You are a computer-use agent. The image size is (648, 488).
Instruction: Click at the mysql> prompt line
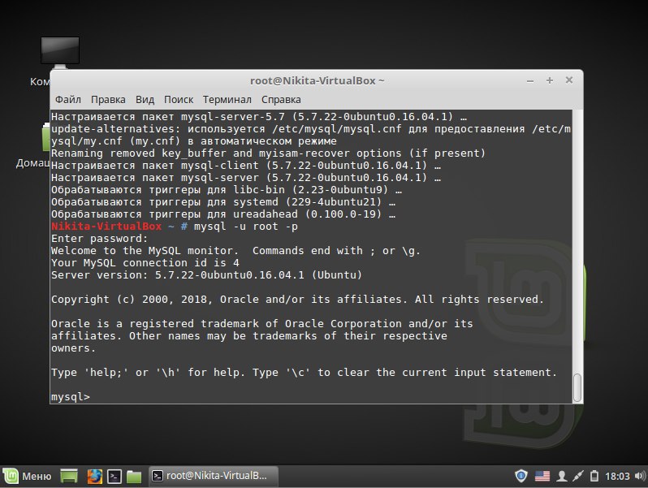click(x=71, y=397)
